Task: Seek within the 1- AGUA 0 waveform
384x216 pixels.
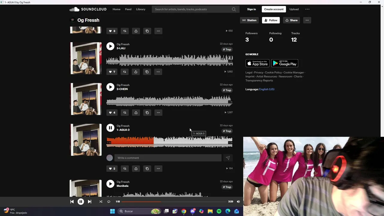Action: click(169, 142)
